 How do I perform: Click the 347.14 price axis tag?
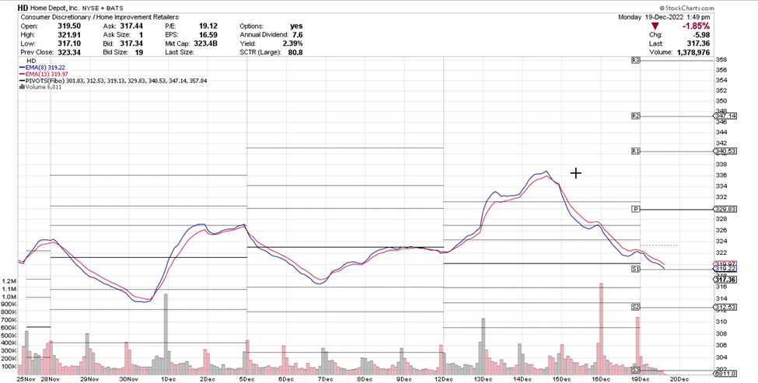(725, 116)
